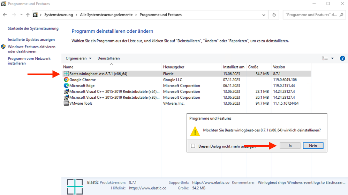Open recent locations dropdown arrow
This screenshot has width=348, height=195.
point(21,15)
